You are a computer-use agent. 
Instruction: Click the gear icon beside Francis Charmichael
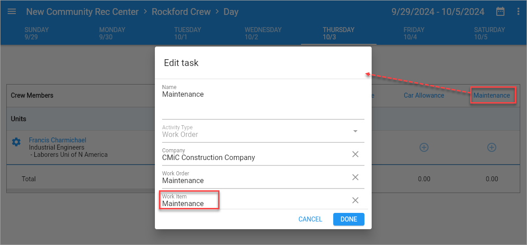pyautogui.click(x=16, y=142)
